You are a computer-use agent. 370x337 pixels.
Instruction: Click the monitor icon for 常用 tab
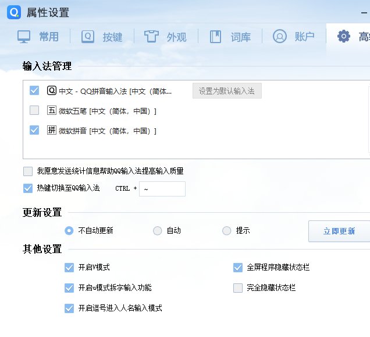(x=24, y=37)
